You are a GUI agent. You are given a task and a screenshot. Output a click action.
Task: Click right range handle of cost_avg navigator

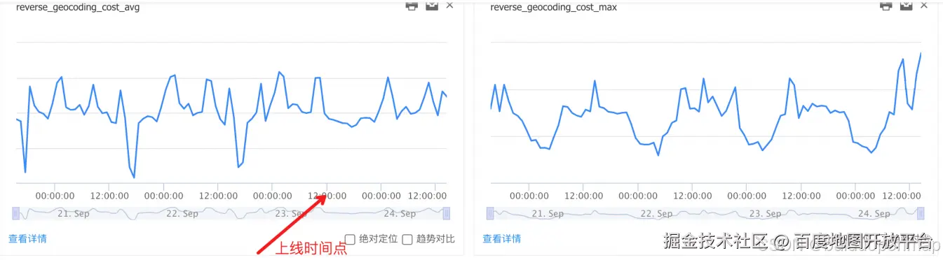447,213
